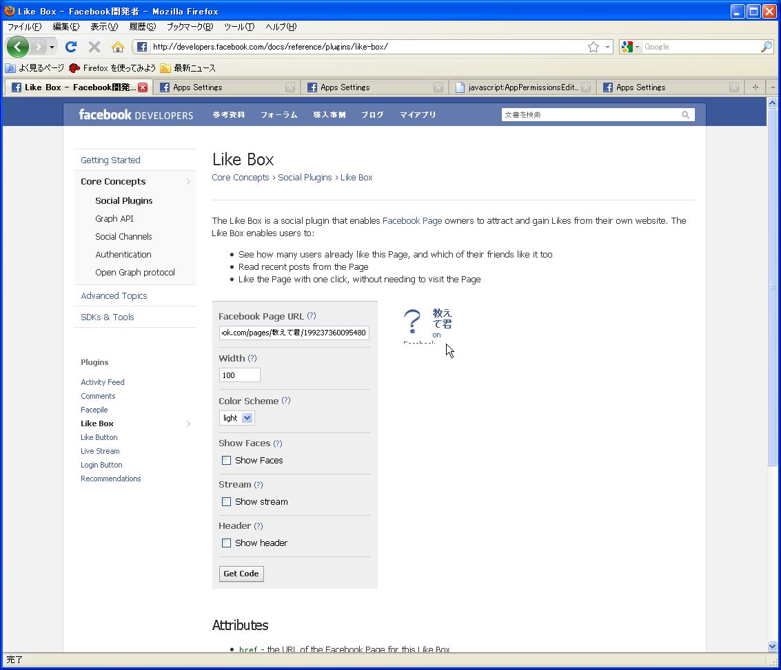Click the Facebook Page URL help (?) icon

coord(312,316)
